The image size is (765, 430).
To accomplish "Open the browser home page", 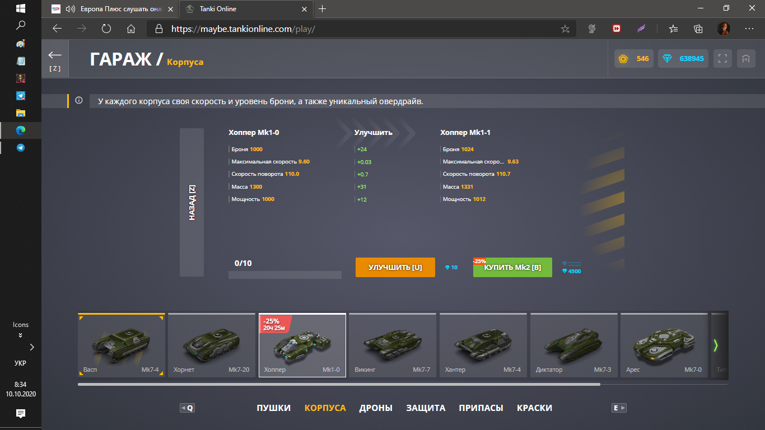I will 131,29.
